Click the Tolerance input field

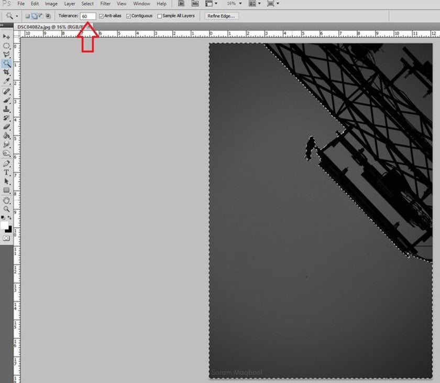point(88,16)
